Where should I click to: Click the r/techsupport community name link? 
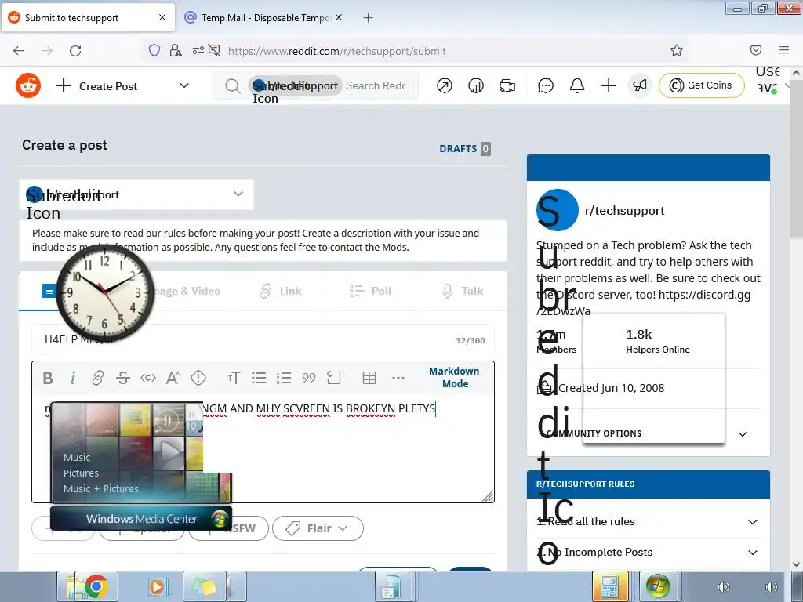click(624, 210)
